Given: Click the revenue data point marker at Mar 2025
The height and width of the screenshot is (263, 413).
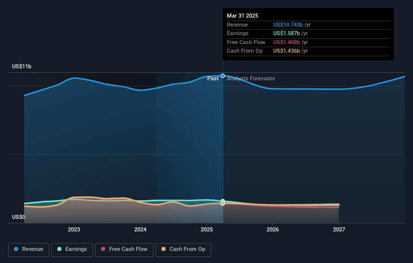Looking at the screenshot, I should [x=223, y=76].
